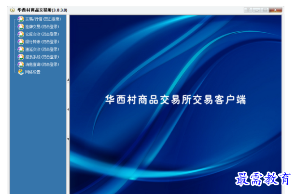
Task: Close the 华西村商品交易所 window
Action: [x=275, y=10]
